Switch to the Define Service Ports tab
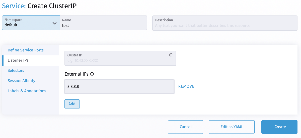The height and width of the screenshot is (138, 301). [26, 50]
